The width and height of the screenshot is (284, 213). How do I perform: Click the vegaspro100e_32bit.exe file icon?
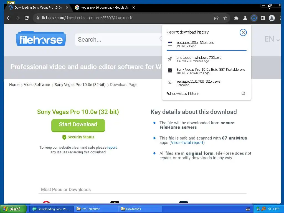pyautogui.click(x=170, y=44)
